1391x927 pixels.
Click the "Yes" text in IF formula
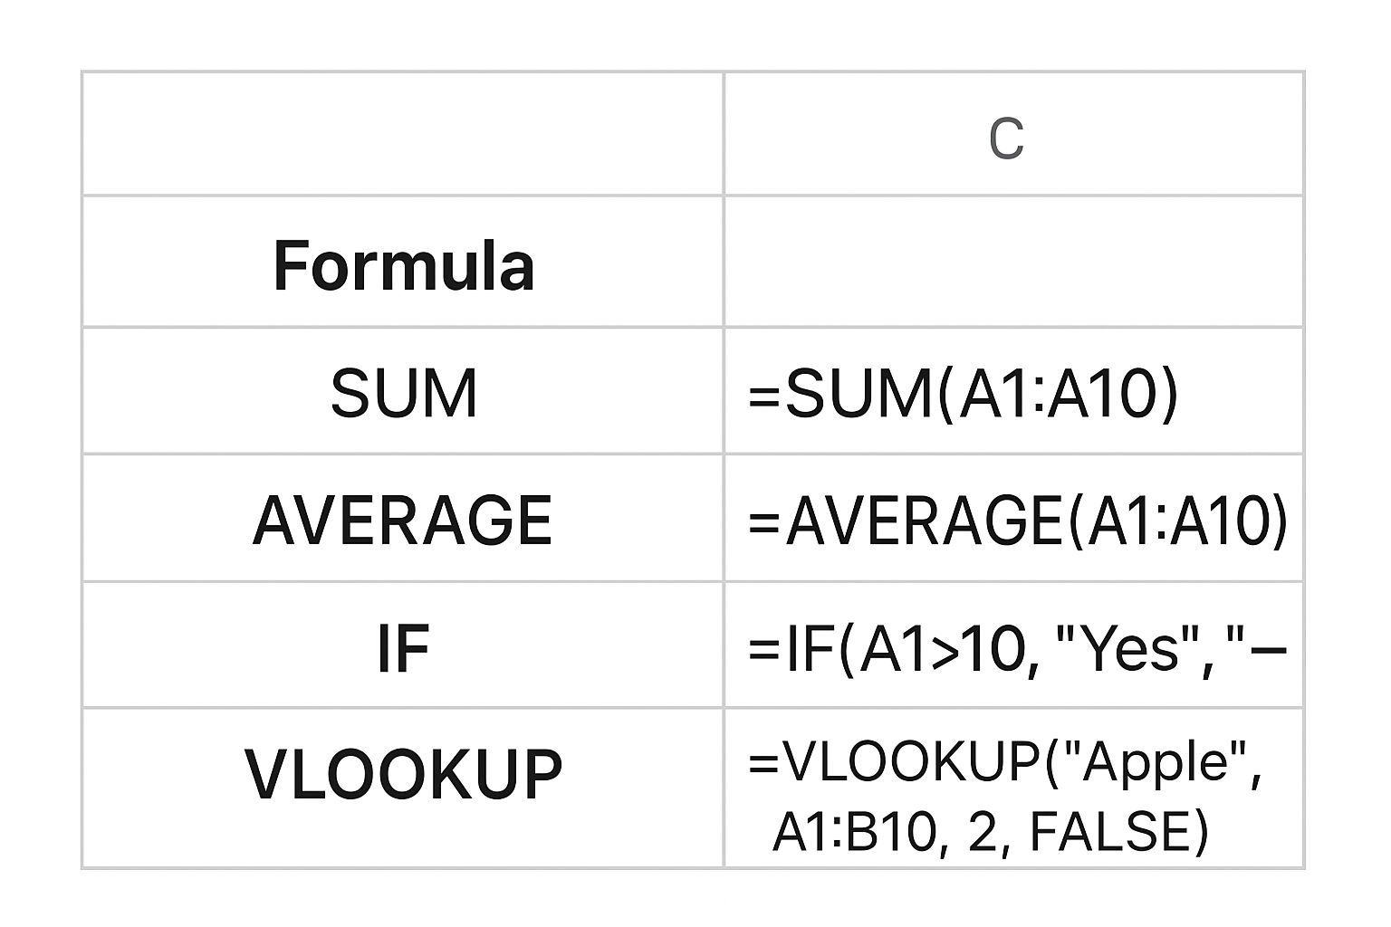1128,648
